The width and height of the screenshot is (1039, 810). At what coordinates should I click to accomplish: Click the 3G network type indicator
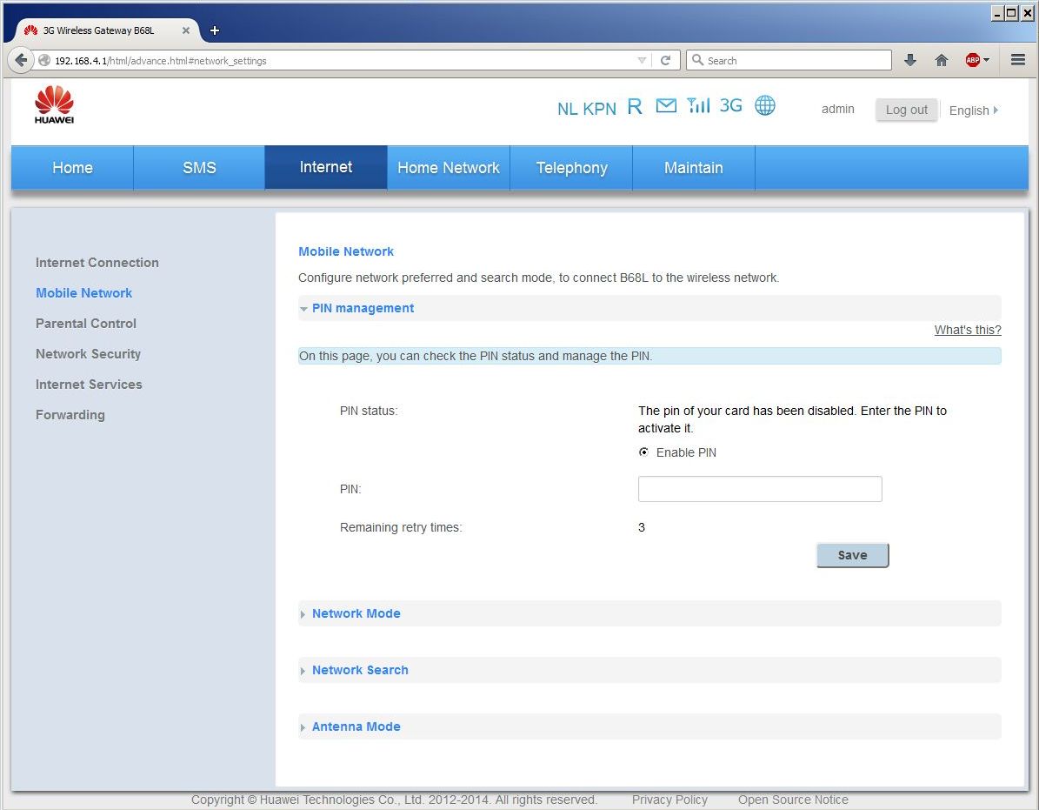[x=731, y=106]
